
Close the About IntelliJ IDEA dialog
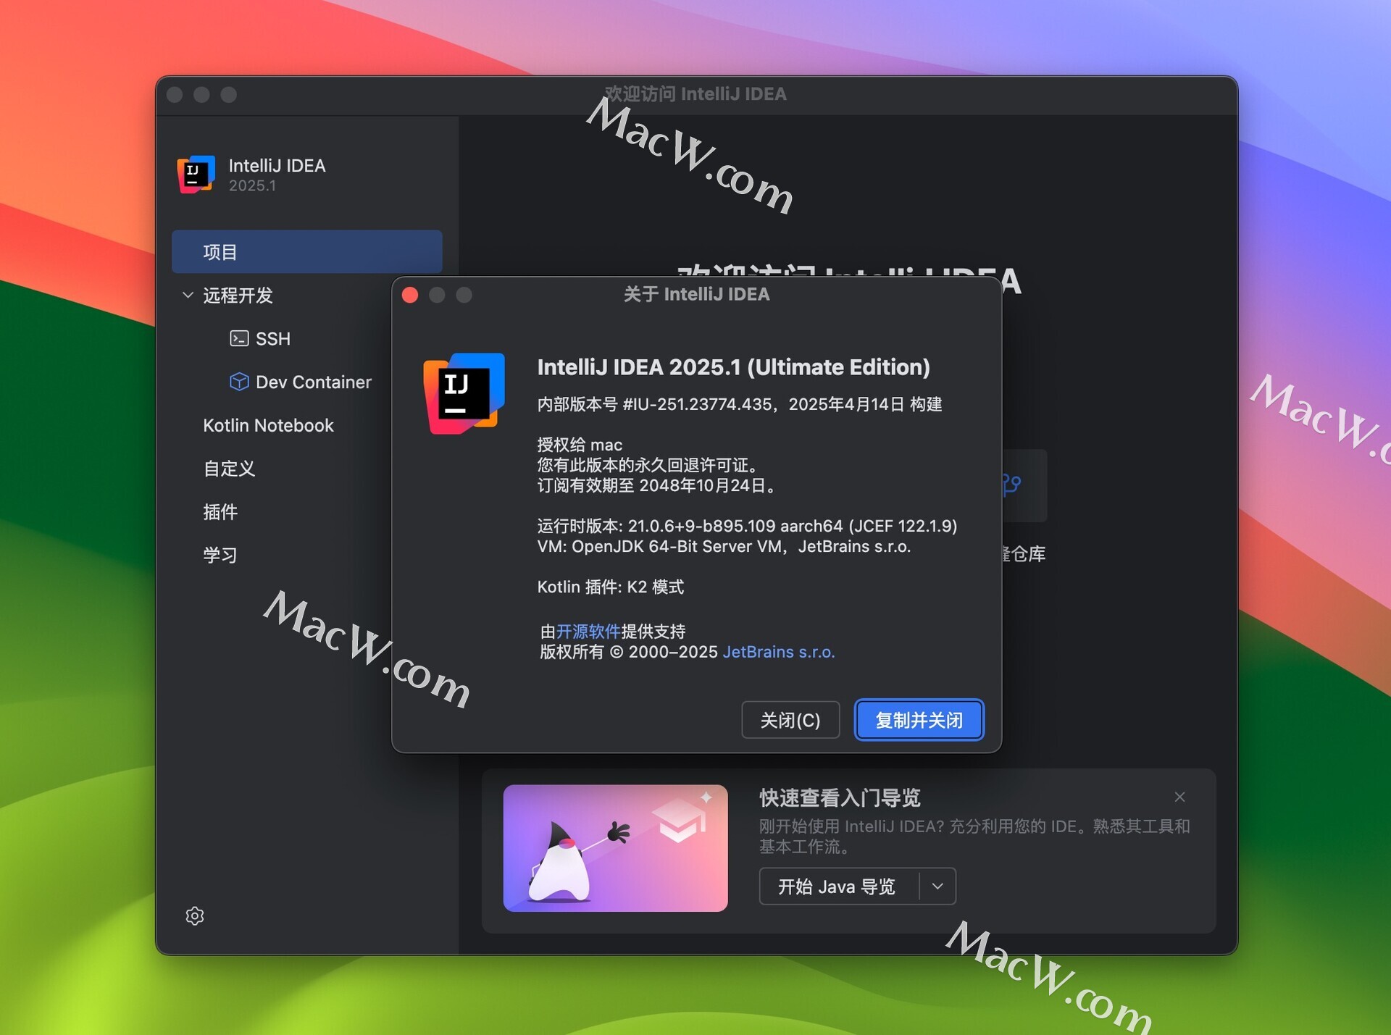pyautogui.click(x=410, y=295)
